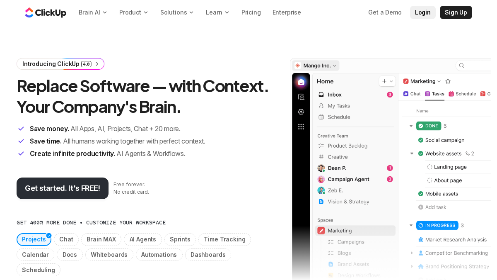Collapse Website assets subtasks
497x280 pixels.
(x=412, y=153)
